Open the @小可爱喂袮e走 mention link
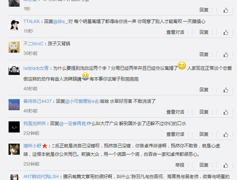 (x=82, y=101)
